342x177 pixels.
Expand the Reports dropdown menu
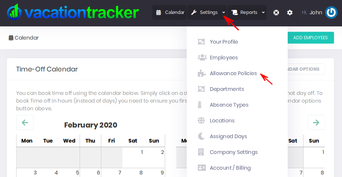247,12
